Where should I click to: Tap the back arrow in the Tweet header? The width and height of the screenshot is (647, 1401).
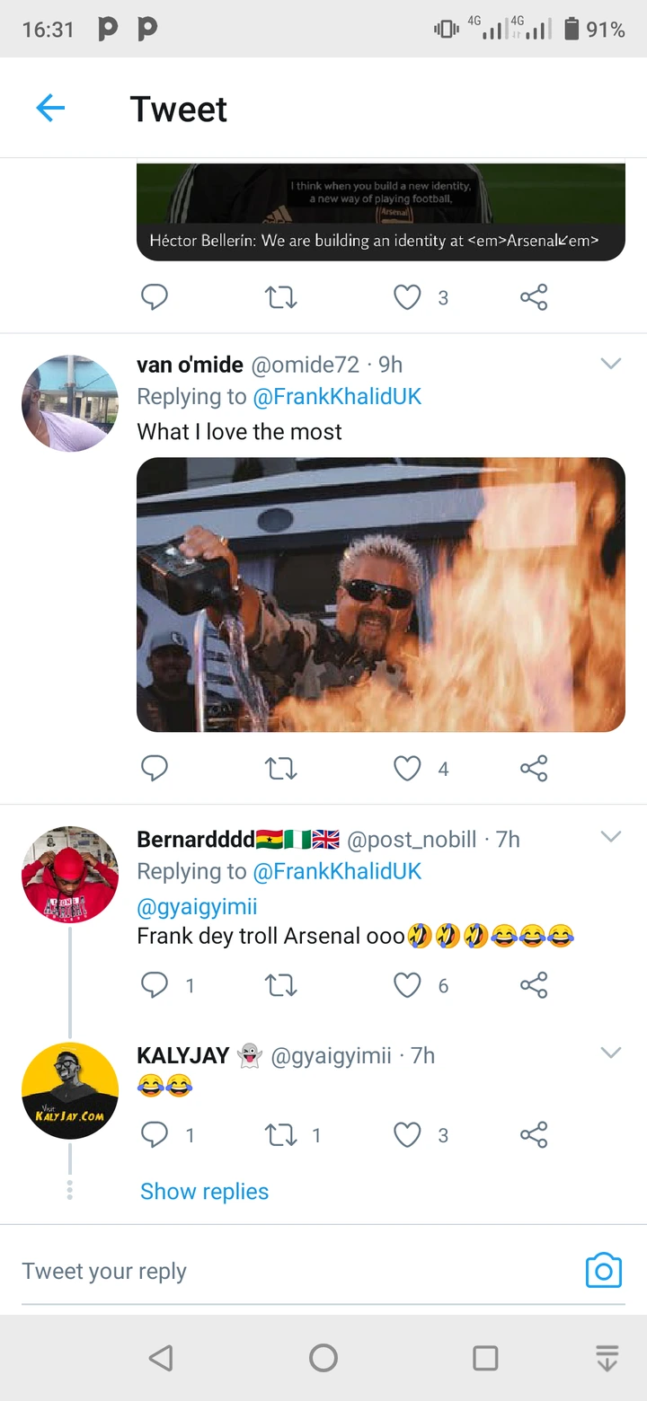click(x=50, y=109)
